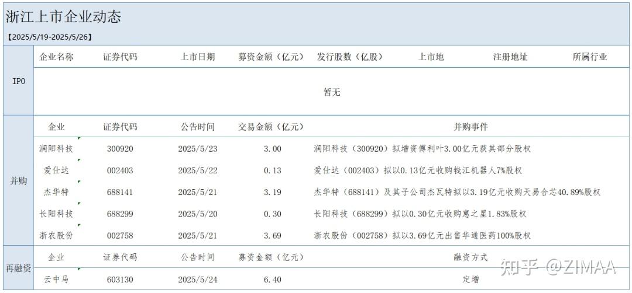Select the announcement date 2025/5/20 cell
Viewport: 632px width, 293px height.
[197, 214]
